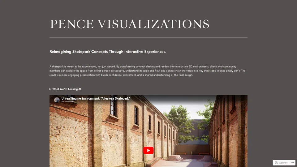Click the Subscribe button
The image size is (297, 167).
click(281, 163)
